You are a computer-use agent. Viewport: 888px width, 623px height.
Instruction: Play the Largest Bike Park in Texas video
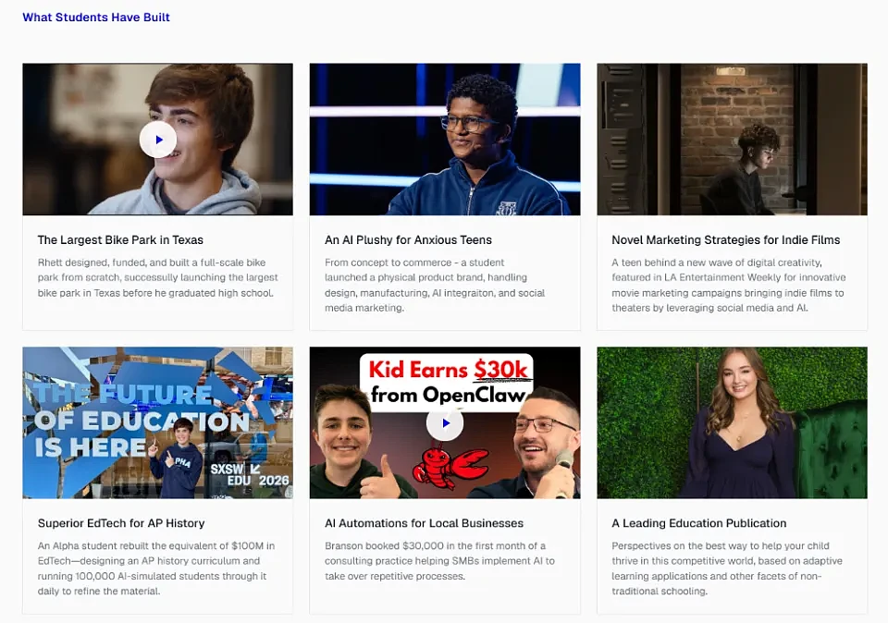(x=158, y=140)
